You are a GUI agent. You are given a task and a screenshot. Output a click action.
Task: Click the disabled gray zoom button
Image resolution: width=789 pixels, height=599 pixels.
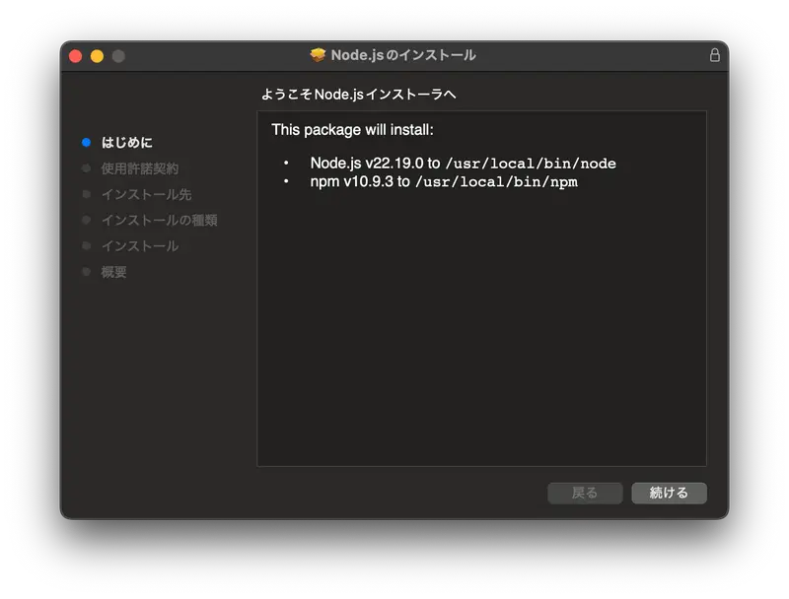click(118, 56)
